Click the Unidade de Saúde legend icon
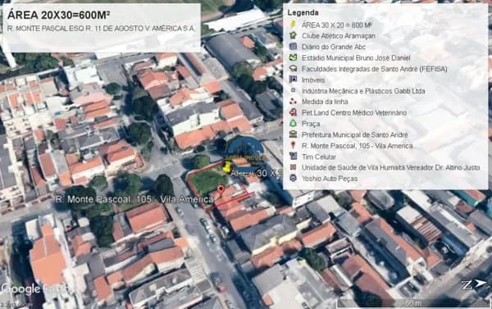Viewport: 492px width, 309px height. pyautogui.click(x=293, y=167)
